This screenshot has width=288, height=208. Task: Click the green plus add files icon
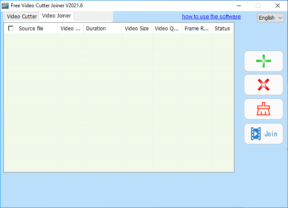263,61
